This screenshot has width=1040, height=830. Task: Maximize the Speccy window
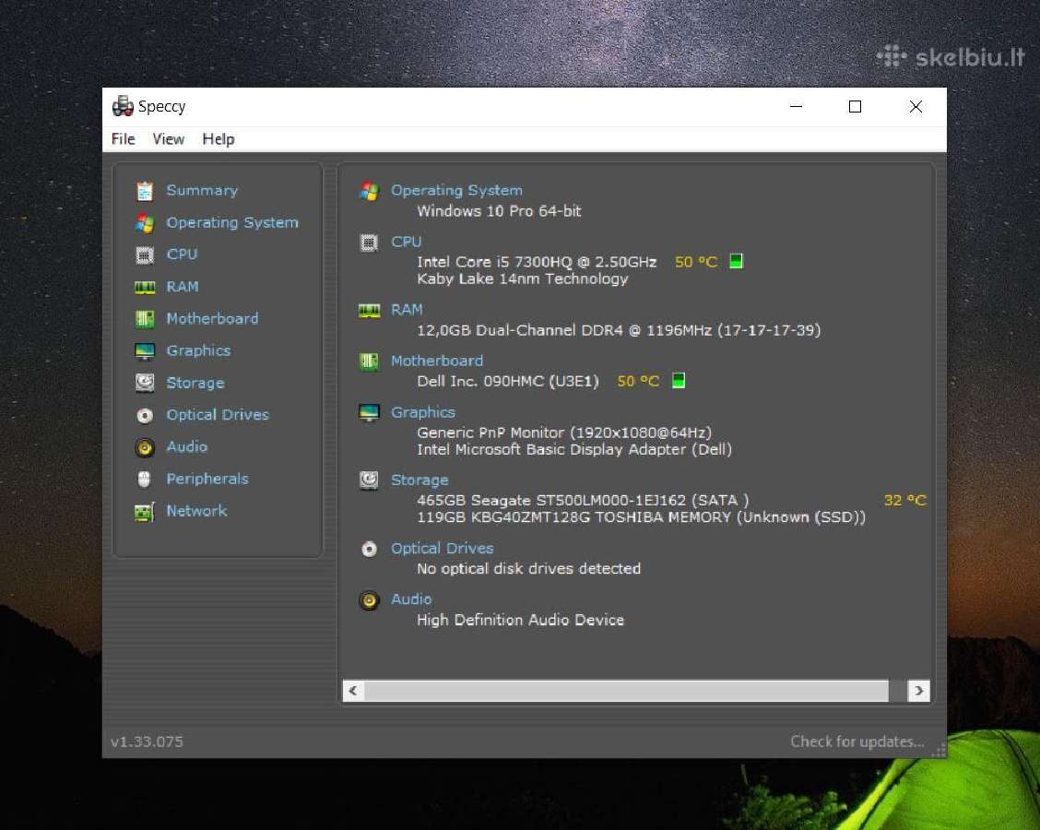(x=855, y=107)
